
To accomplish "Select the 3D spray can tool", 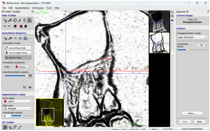I will point(15,128).
